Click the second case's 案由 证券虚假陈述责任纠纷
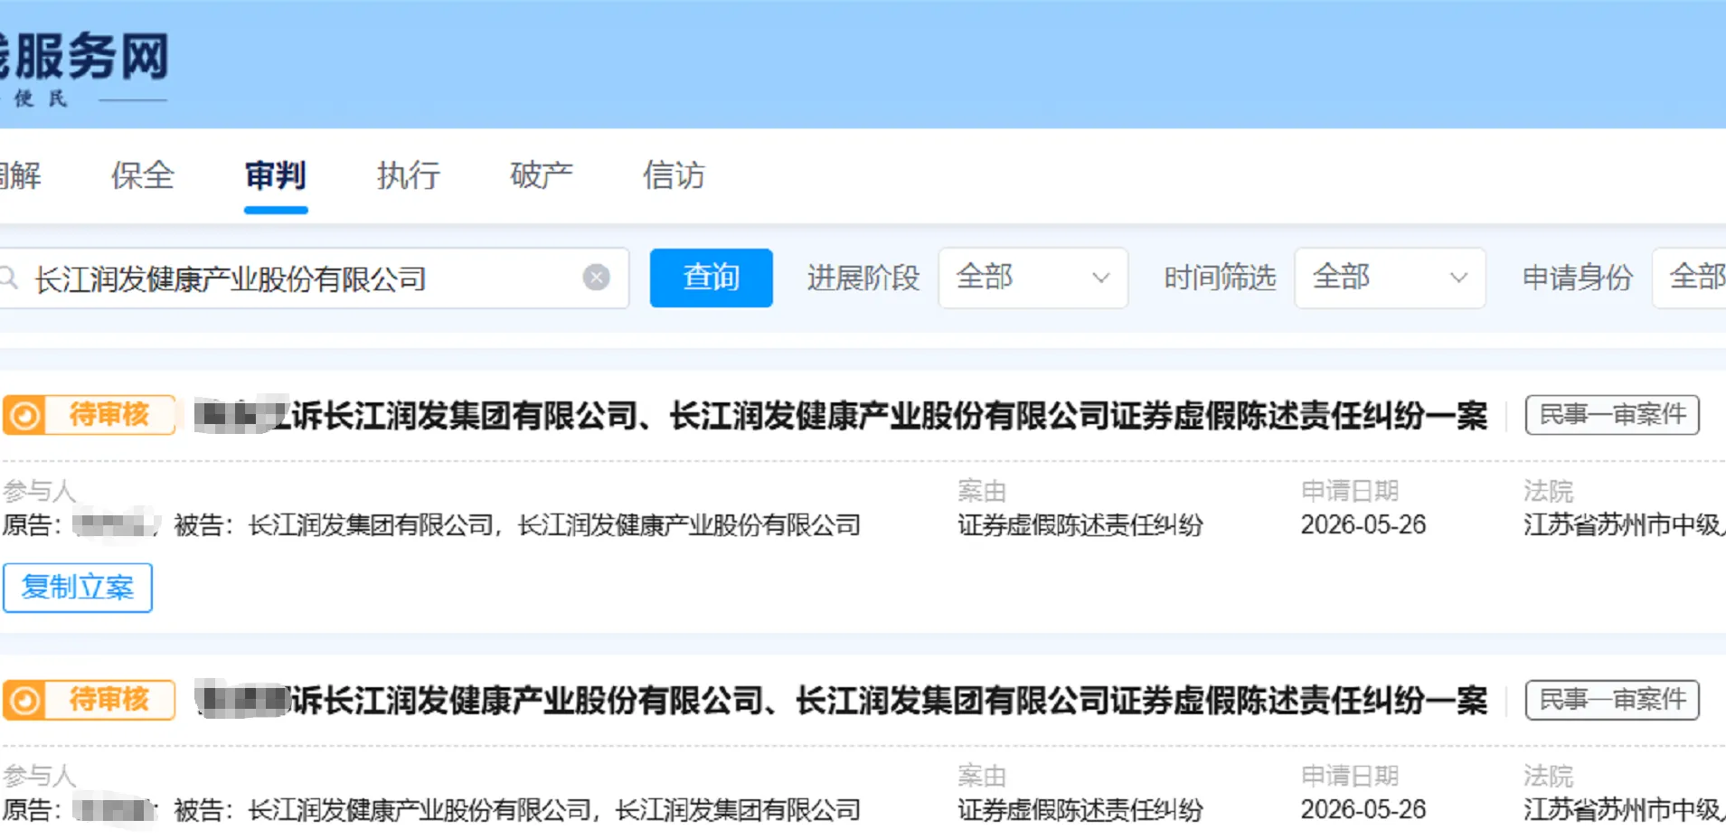The height and width of the screenshot is (839, 1726). pos(1080,809)
